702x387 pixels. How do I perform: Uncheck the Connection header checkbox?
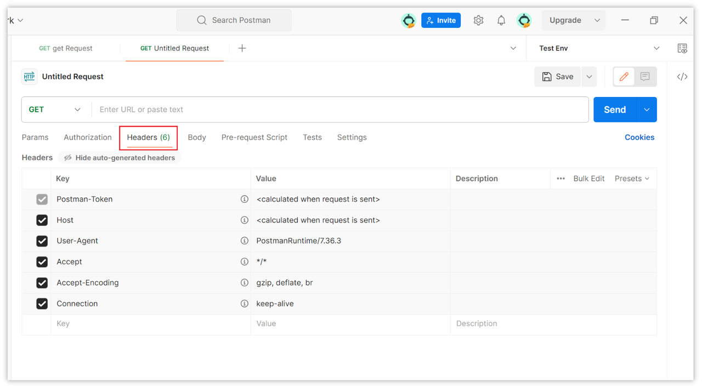[42, 304]
